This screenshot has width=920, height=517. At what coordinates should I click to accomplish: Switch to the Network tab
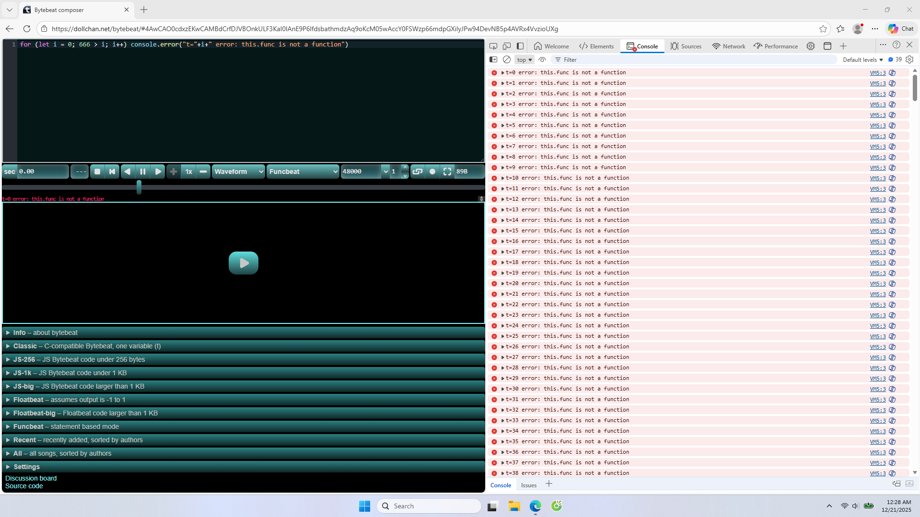[729, 46]
